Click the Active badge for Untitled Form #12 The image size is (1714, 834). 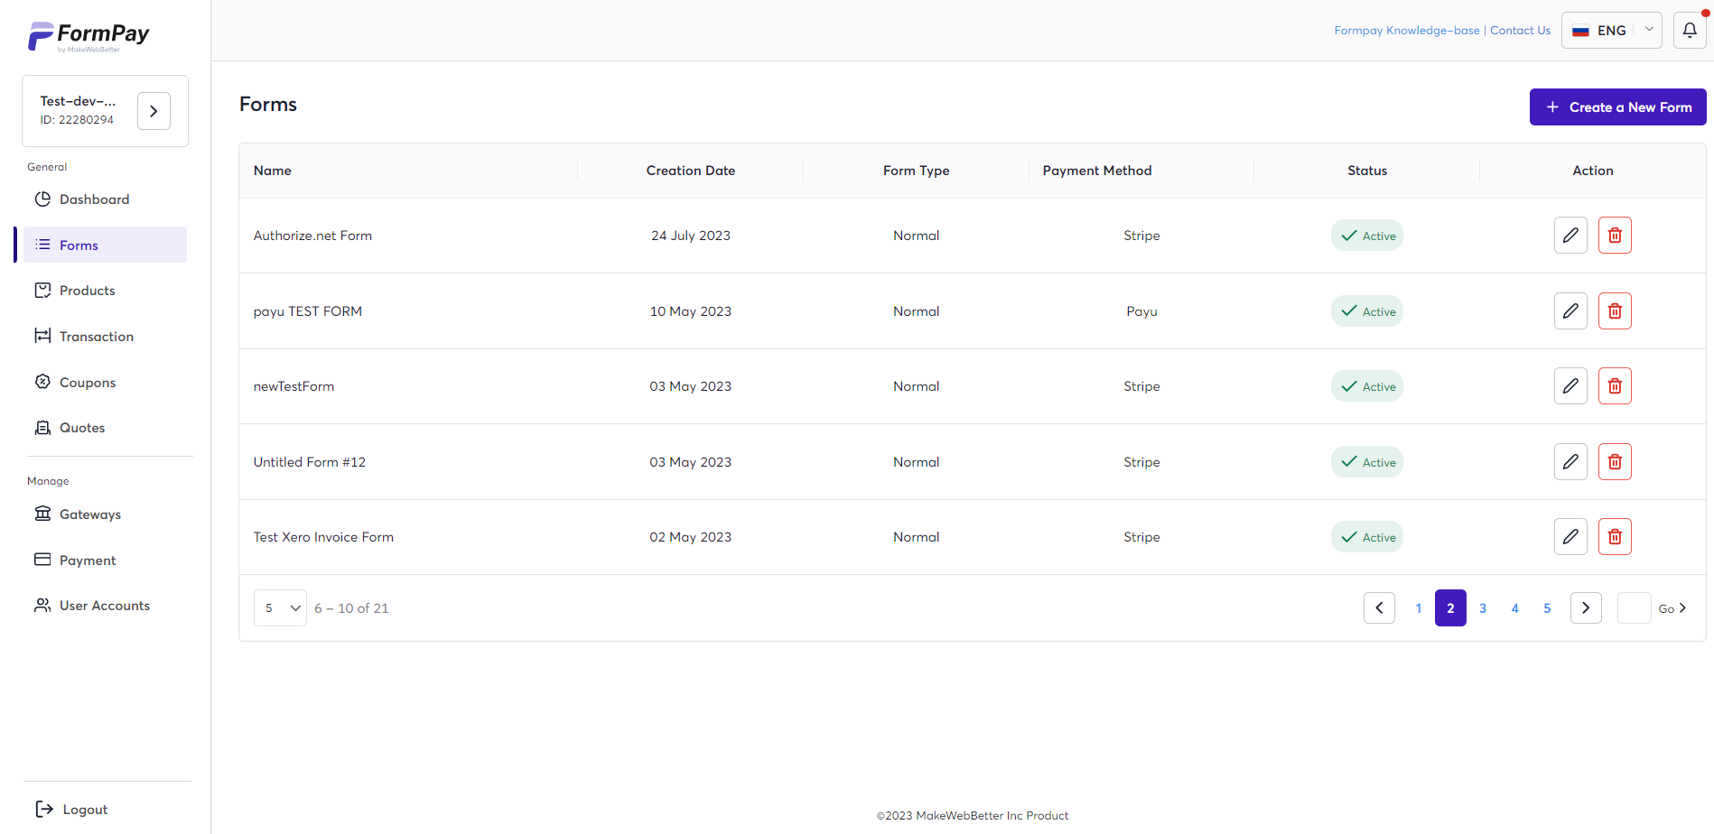(x=1367, y=462)
